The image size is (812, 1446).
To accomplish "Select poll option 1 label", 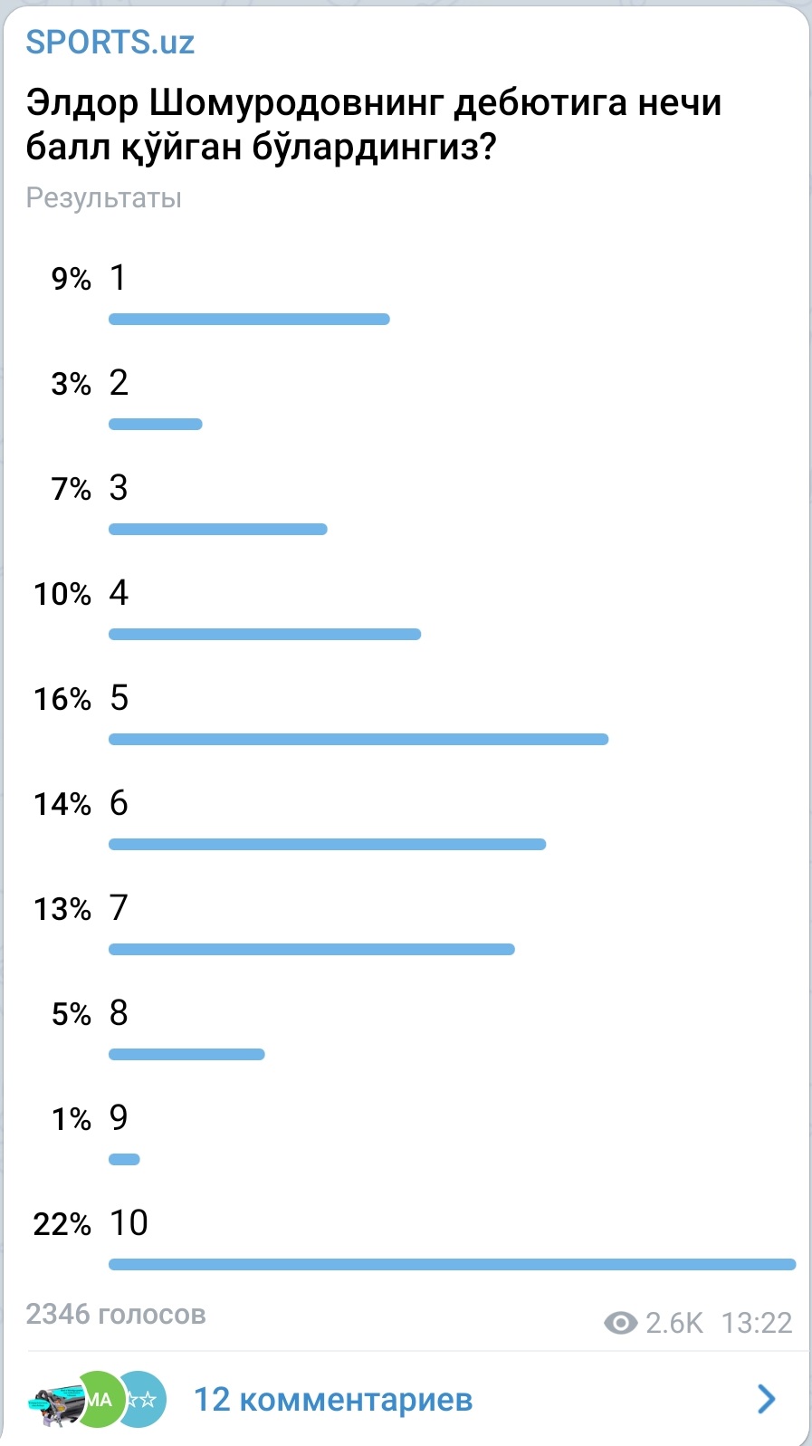I will pos(118,278).
